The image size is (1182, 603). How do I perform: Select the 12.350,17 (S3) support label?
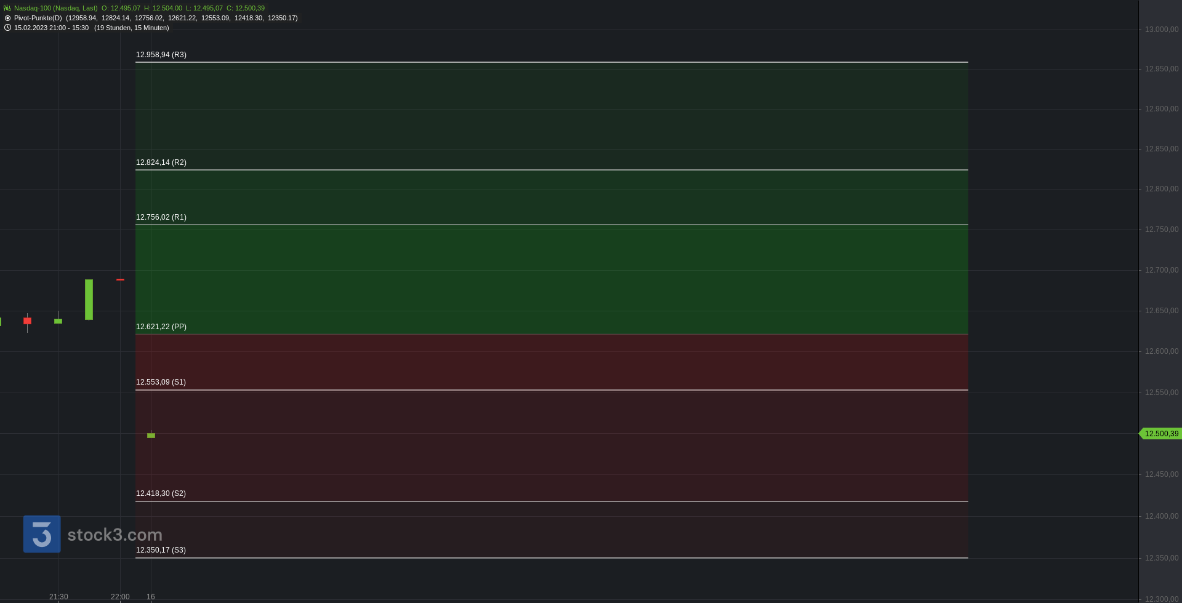(161, 550)
